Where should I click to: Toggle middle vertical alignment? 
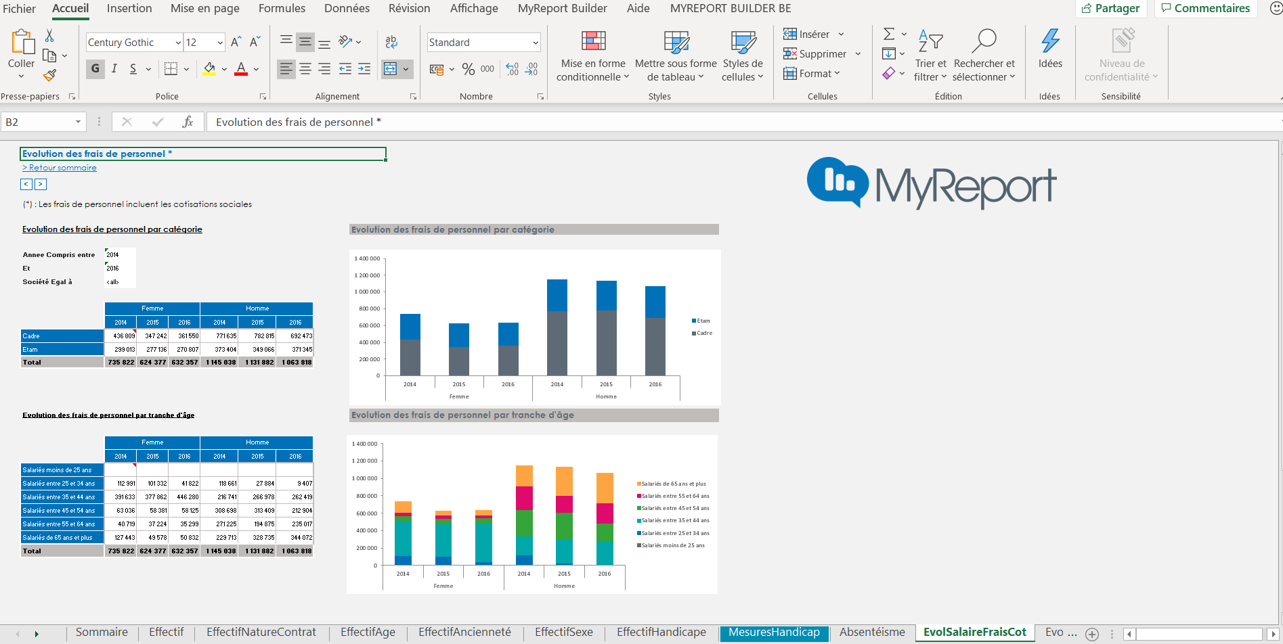[x=305, y=42]
